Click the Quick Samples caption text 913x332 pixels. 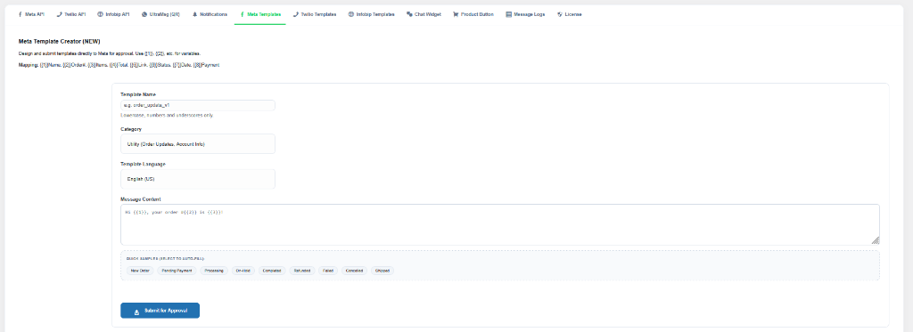[165, 258]
